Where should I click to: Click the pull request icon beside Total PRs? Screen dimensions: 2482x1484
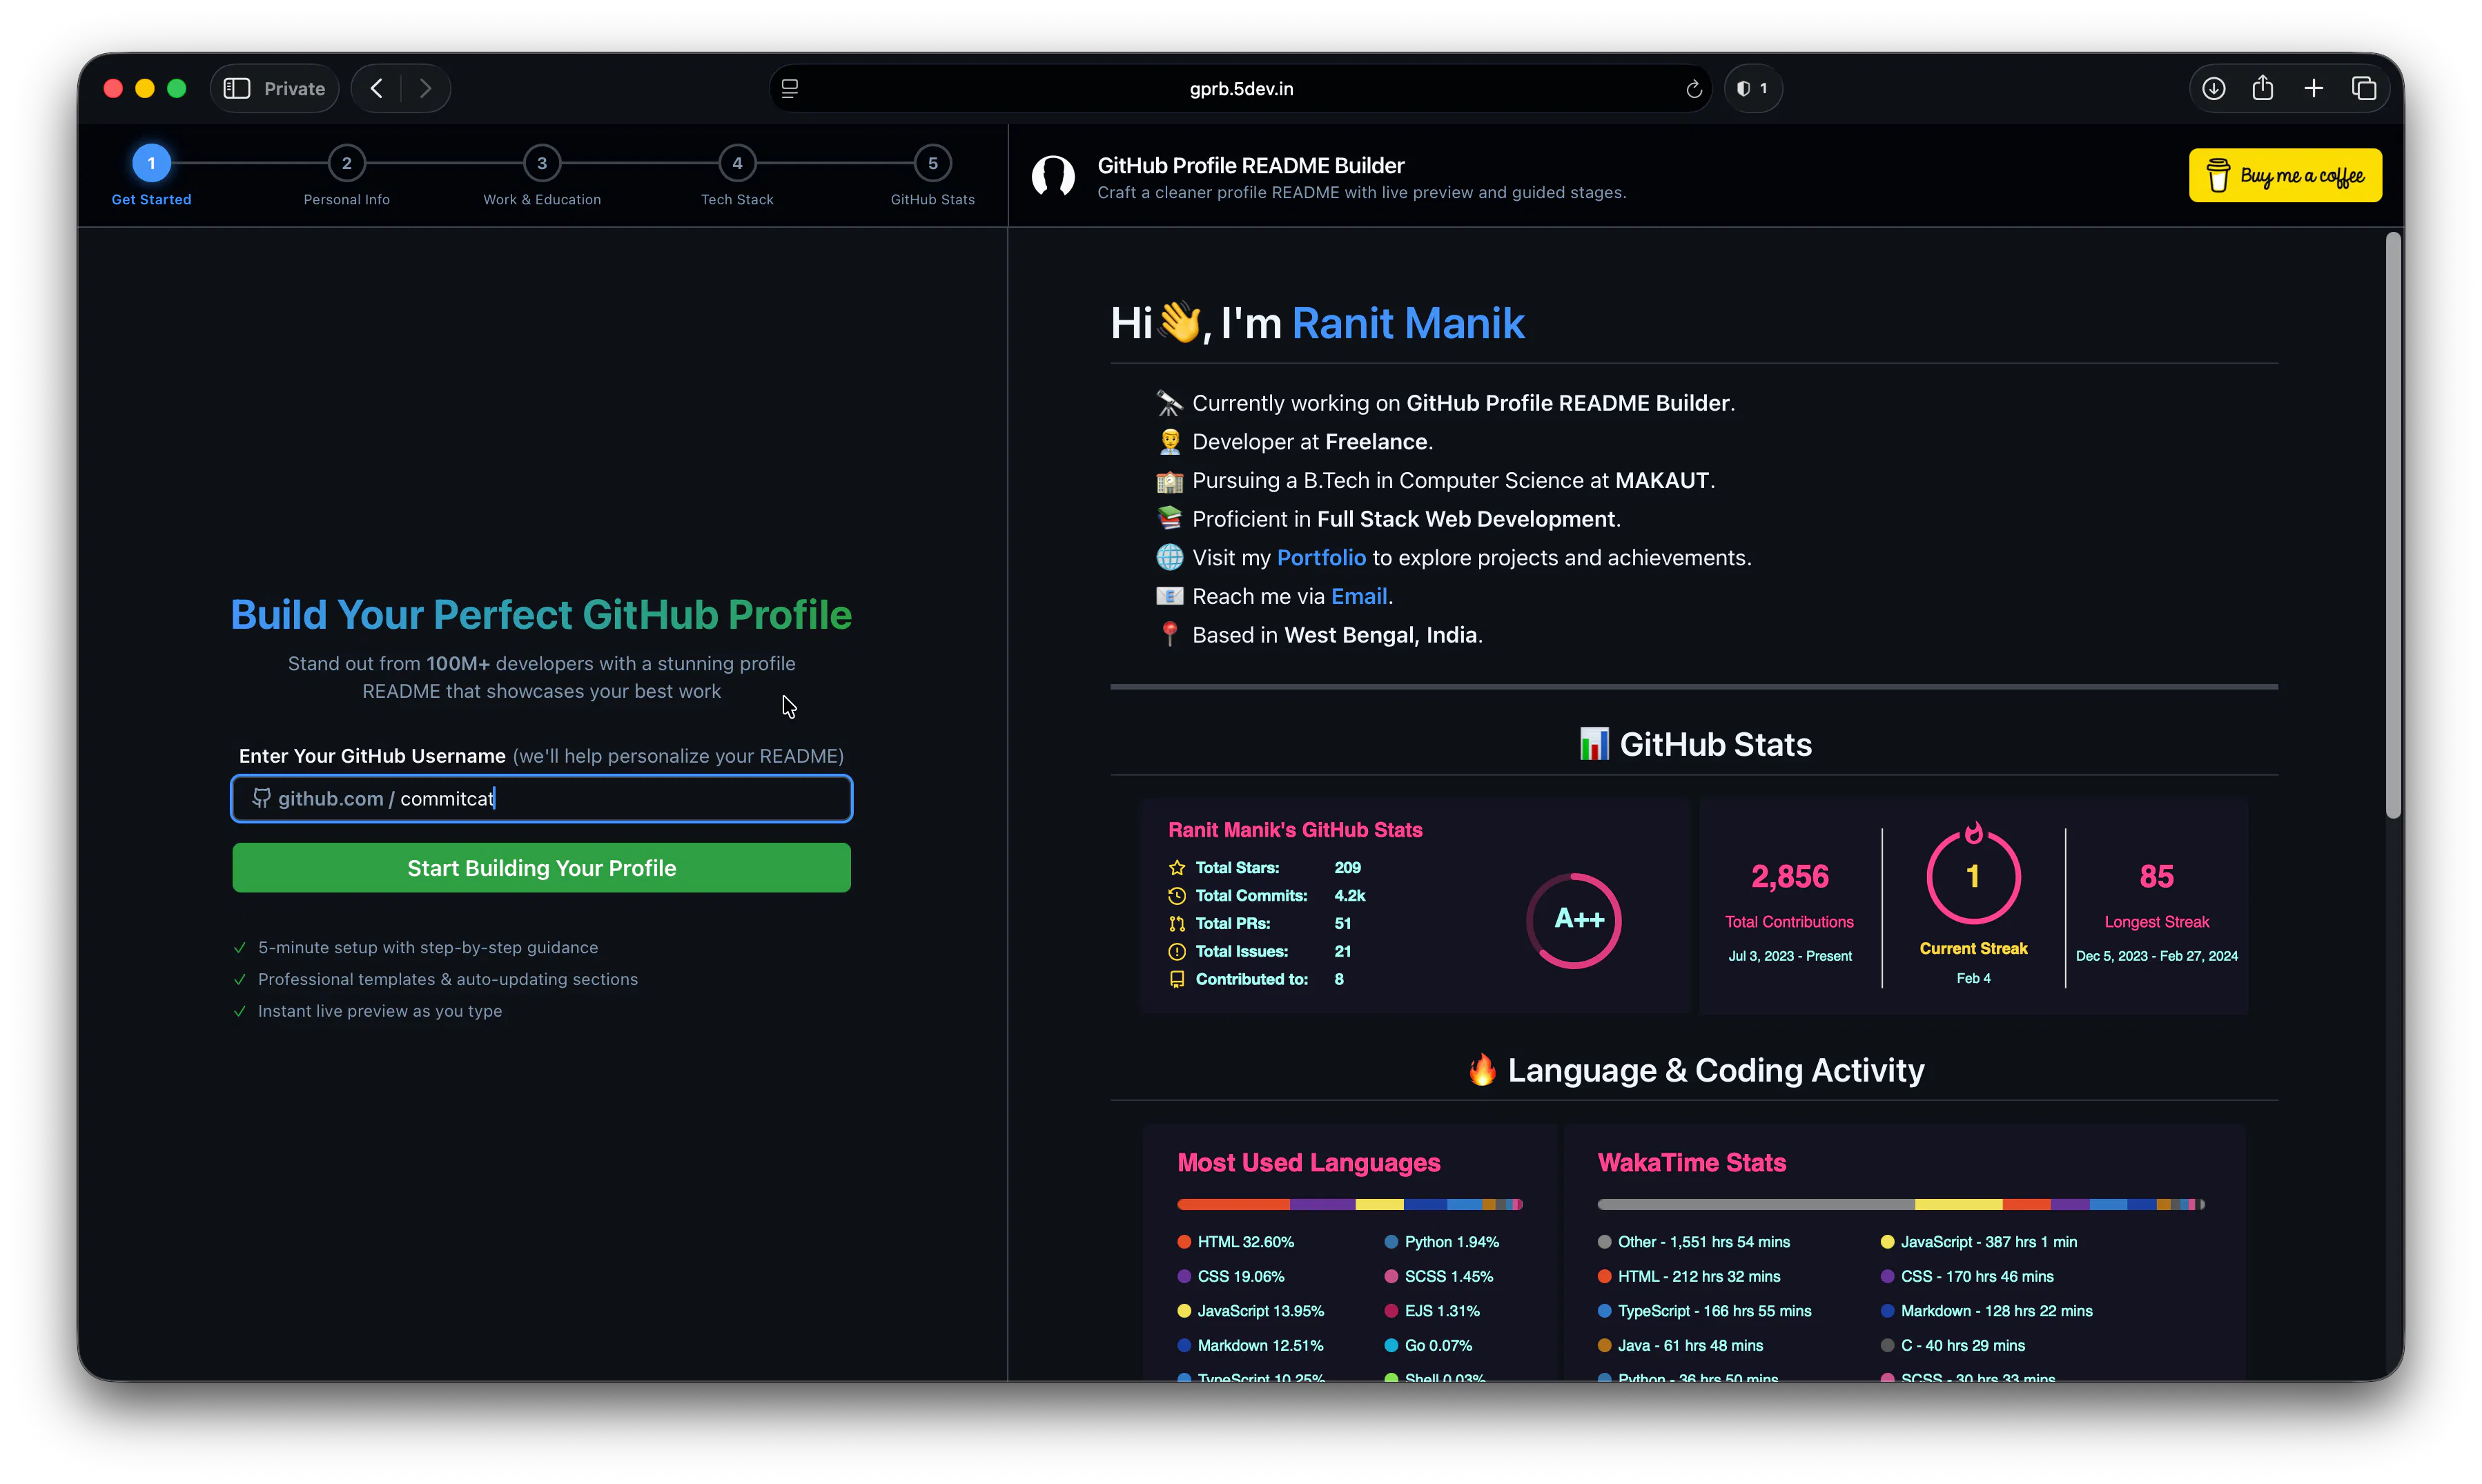[x=1177, y=924]
